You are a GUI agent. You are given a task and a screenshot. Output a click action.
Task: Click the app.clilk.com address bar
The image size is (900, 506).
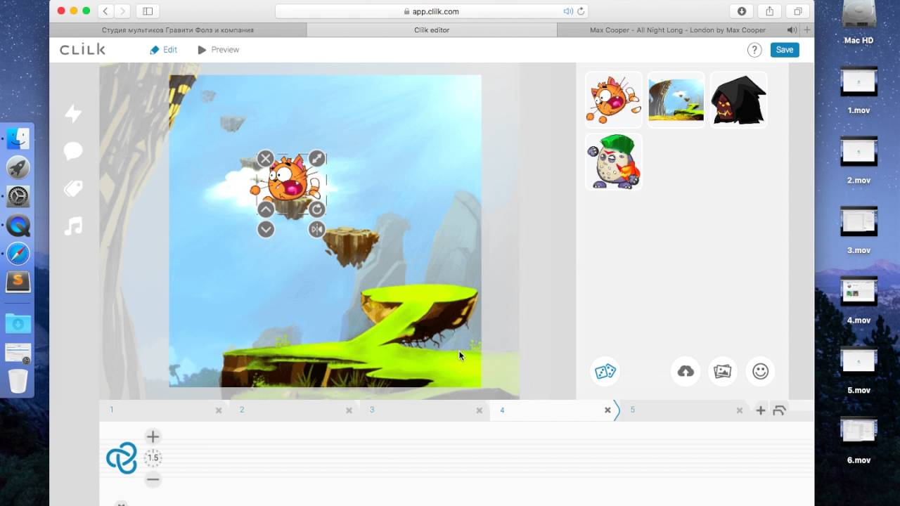432,11
